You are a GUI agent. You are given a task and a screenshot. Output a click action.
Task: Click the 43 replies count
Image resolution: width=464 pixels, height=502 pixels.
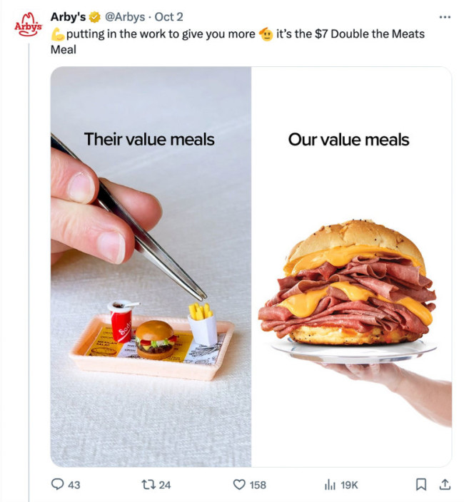click(x=74, y=485)
